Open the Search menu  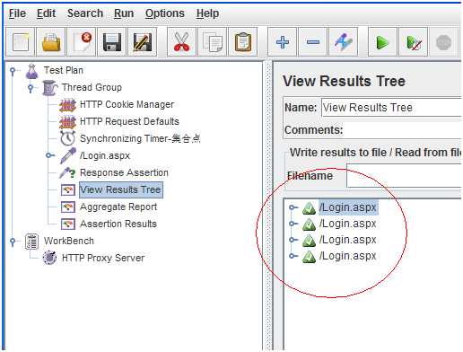pyautogui.click(x=85, y=13)
